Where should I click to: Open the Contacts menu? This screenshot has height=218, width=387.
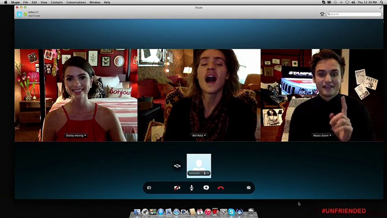57,2
